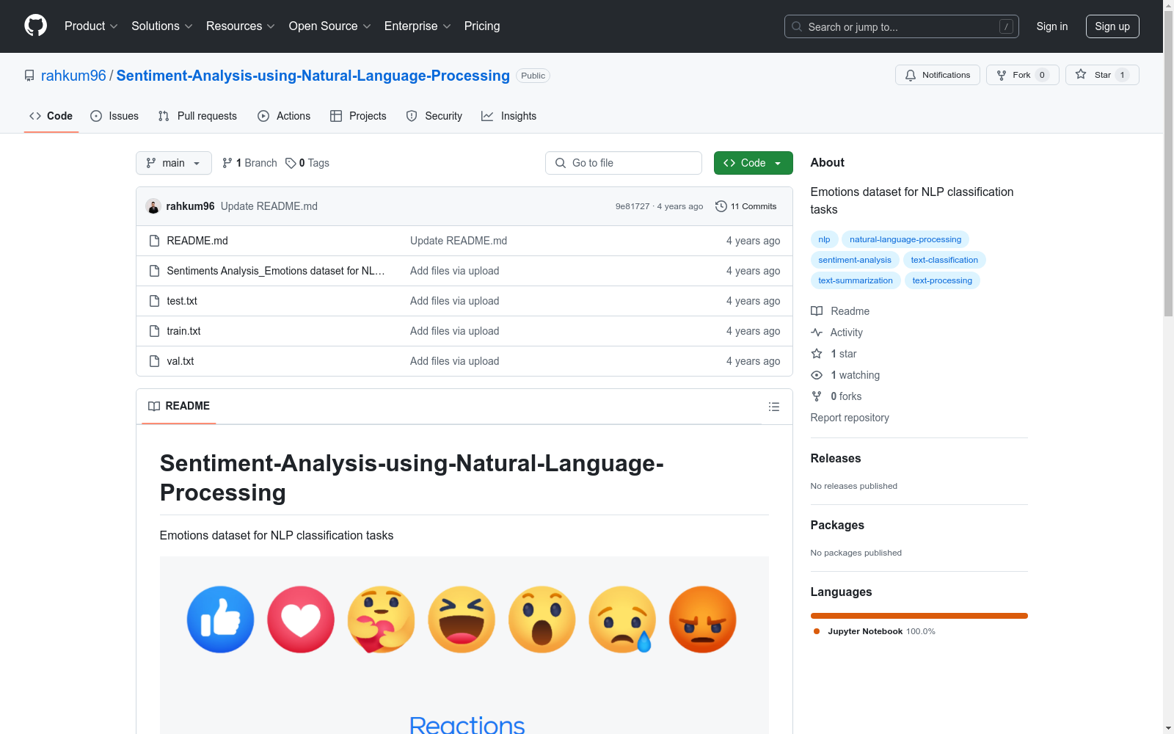
Task: Click the text-processing topic tag
Action: [x=942, y=280]
